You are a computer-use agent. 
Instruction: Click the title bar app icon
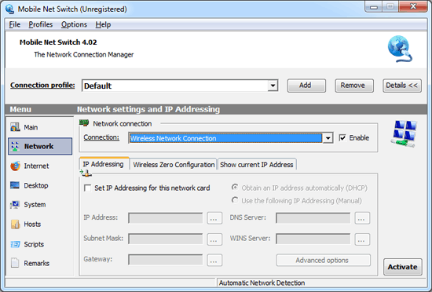tap(10, 9)
